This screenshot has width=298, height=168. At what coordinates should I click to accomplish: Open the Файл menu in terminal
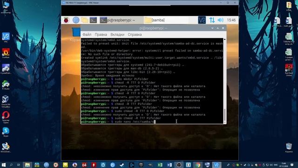pyautogui.click(x=87, y=35)
